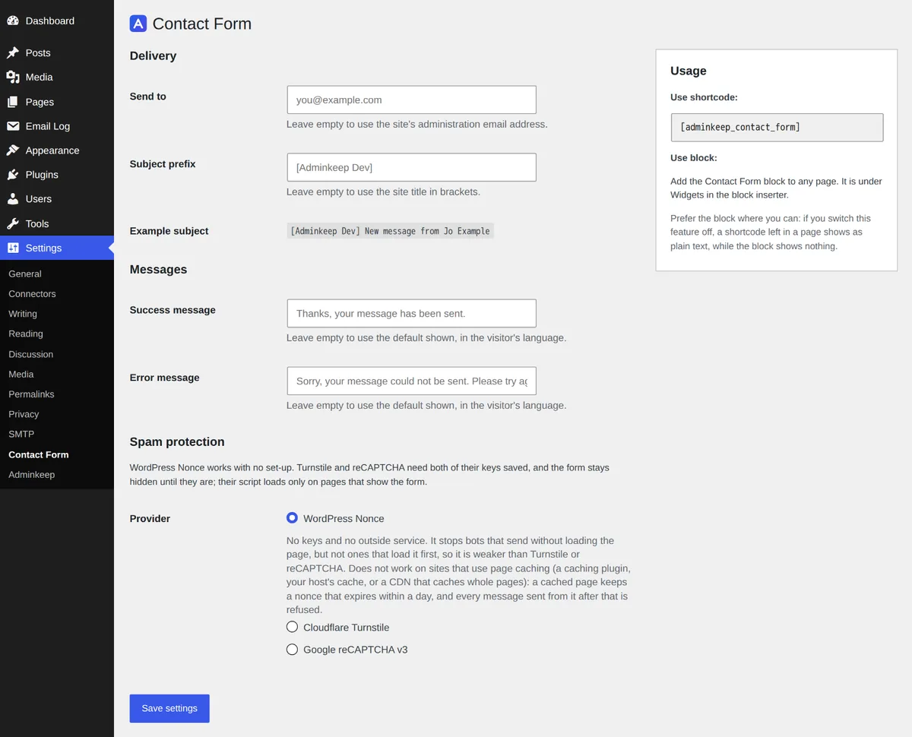Click the Plugins plug icon
Image resolution: width=912 pixels, height=737 pixels.
coord(13,175)
